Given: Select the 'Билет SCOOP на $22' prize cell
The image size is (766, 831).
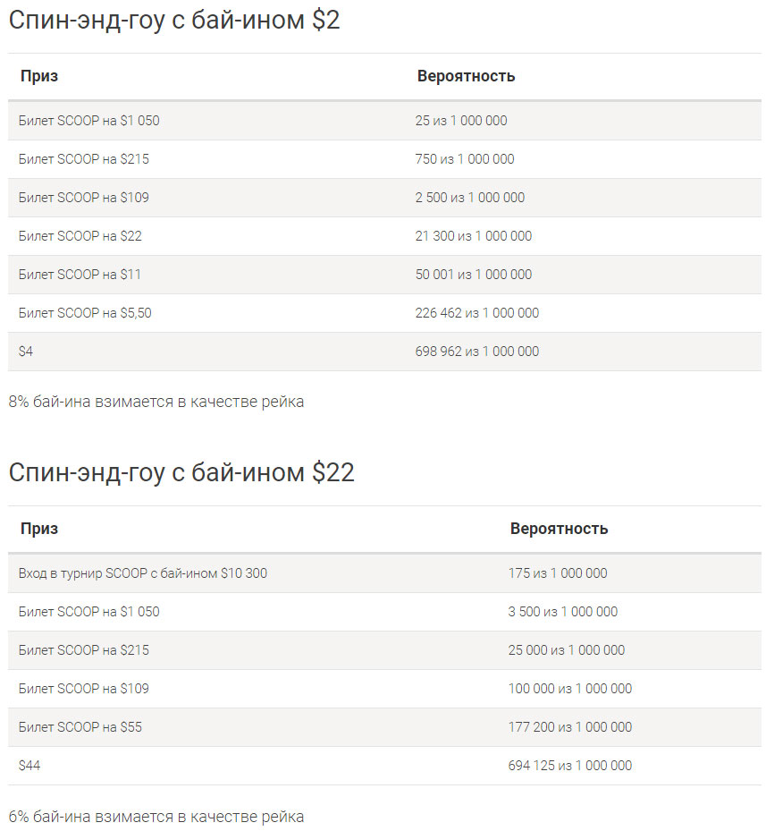Looking at the screenshot, I should click(80, 236).
